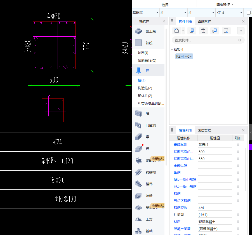Open the 梁 category
The height and width of the screenshot is (235, 252).
point(148,137)
